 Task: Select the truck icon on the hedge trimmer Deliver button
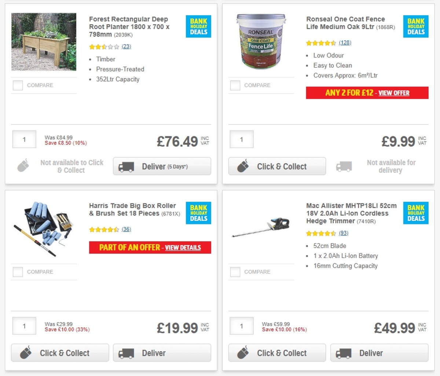click(344, 353)
